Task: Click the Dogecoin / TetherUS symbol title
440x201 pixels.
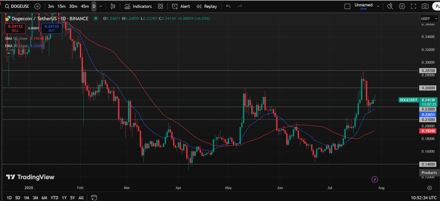Action: (50, 18)
